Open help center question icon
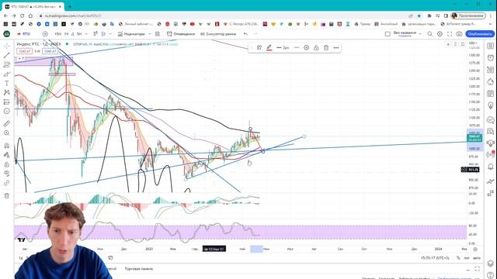497x279 pixels. pos(490,275)
